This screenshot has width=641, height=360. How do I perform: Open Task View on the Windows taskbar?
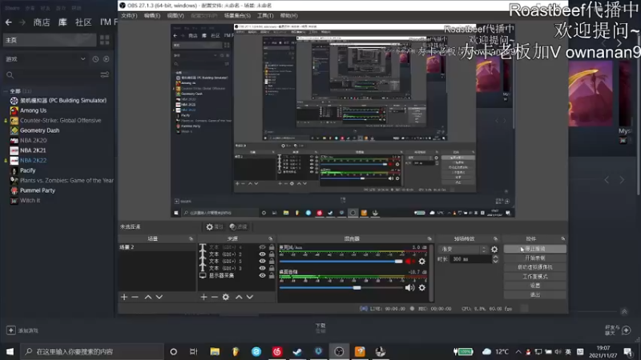[194, 351]
